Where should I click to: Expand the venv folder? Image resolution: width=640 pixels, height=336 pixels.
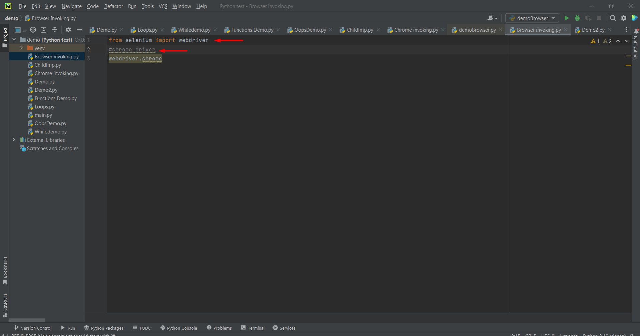click(x=21, y=48)
